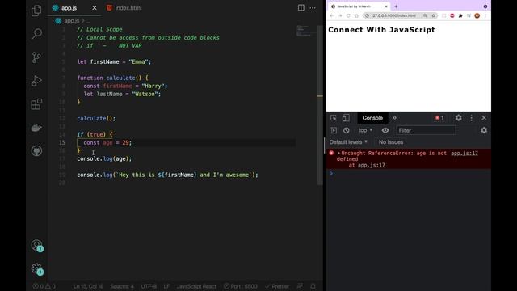Click the red error count badge

[439, 118]
